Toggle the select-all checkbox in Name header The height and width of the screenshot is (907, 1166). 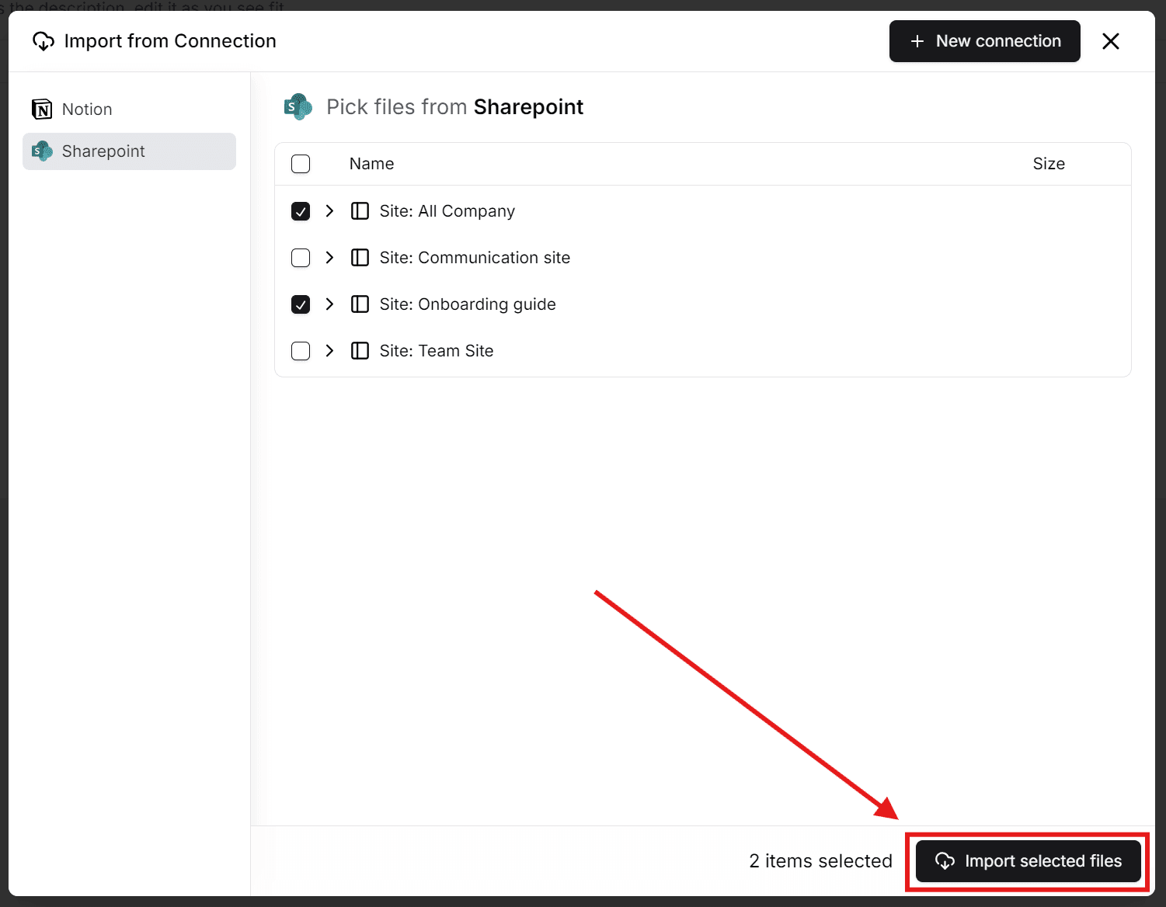(301, 164)
